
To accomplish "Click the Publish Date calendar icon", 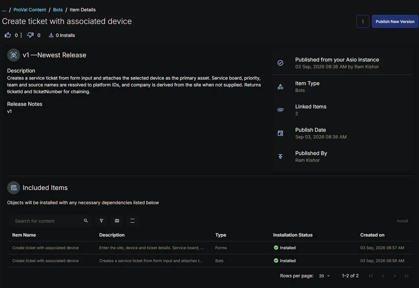I will 281,133.
